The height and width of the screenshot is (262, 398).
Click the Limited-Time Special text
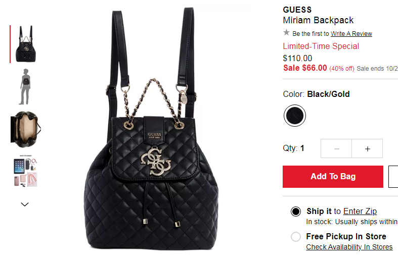321,46
